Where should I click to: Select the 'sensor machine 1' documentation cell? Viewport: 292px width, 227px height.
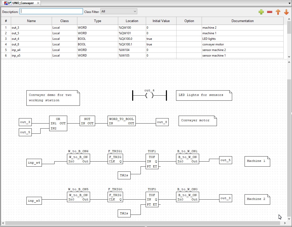point(243,56)
